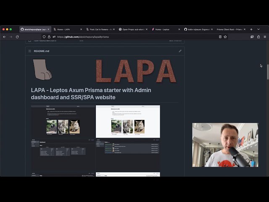Bookmark this page with the star icon
The image size is (269, 202).
tap(225, 37)
